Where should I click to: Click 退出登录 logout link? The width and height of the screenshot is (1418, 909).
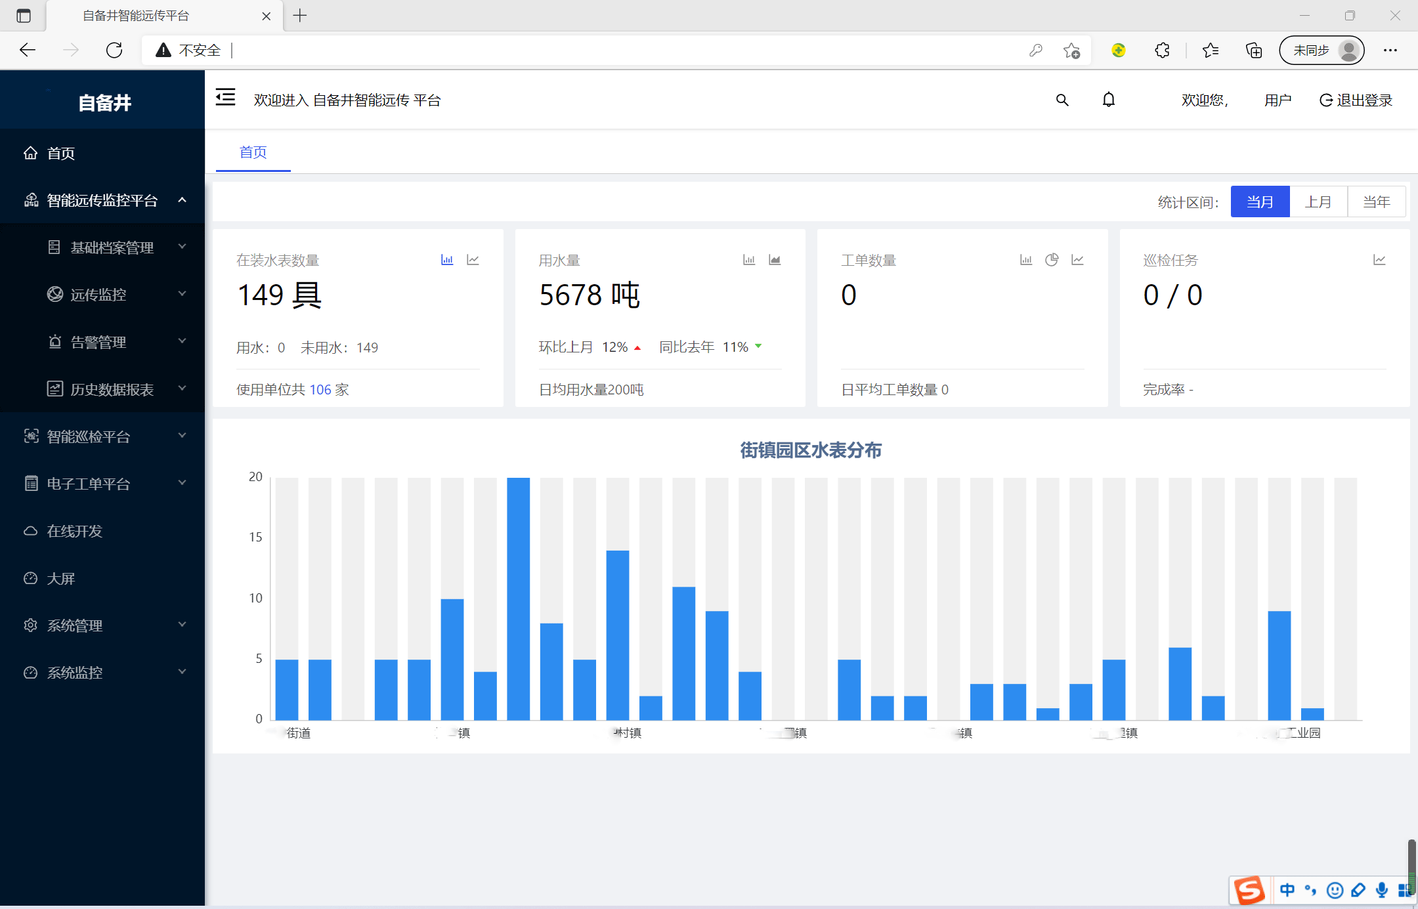tap(1356, 100)
